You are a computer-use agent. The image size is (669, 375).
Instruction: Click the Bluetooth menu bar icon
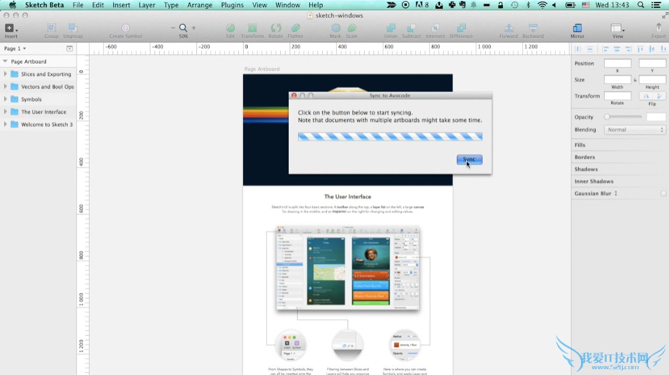pos(528,5)
